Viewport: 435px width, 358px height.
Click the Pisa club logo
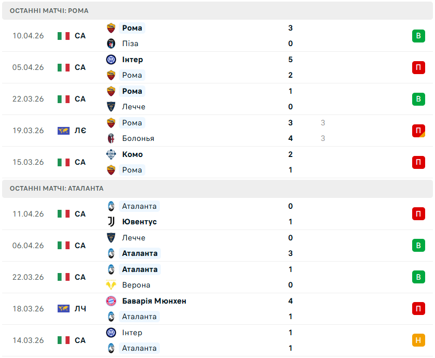tap(111, 44)
